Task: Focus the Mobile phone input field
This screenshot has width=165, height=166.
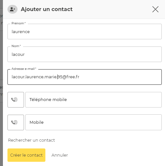Action: point(93,122)
